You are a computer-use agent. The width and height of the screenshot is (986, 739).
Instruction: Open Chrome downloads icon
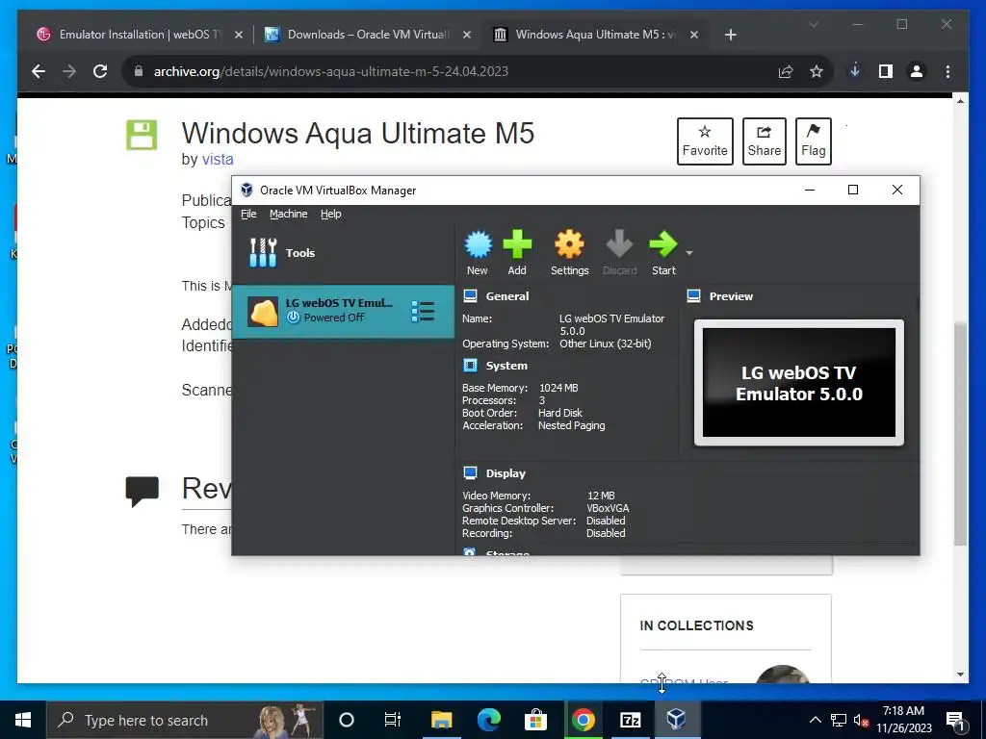[x=855, y=70]
